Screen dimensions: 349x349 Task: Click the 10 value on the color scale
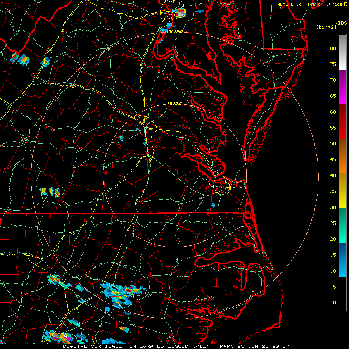pos(333,271)
